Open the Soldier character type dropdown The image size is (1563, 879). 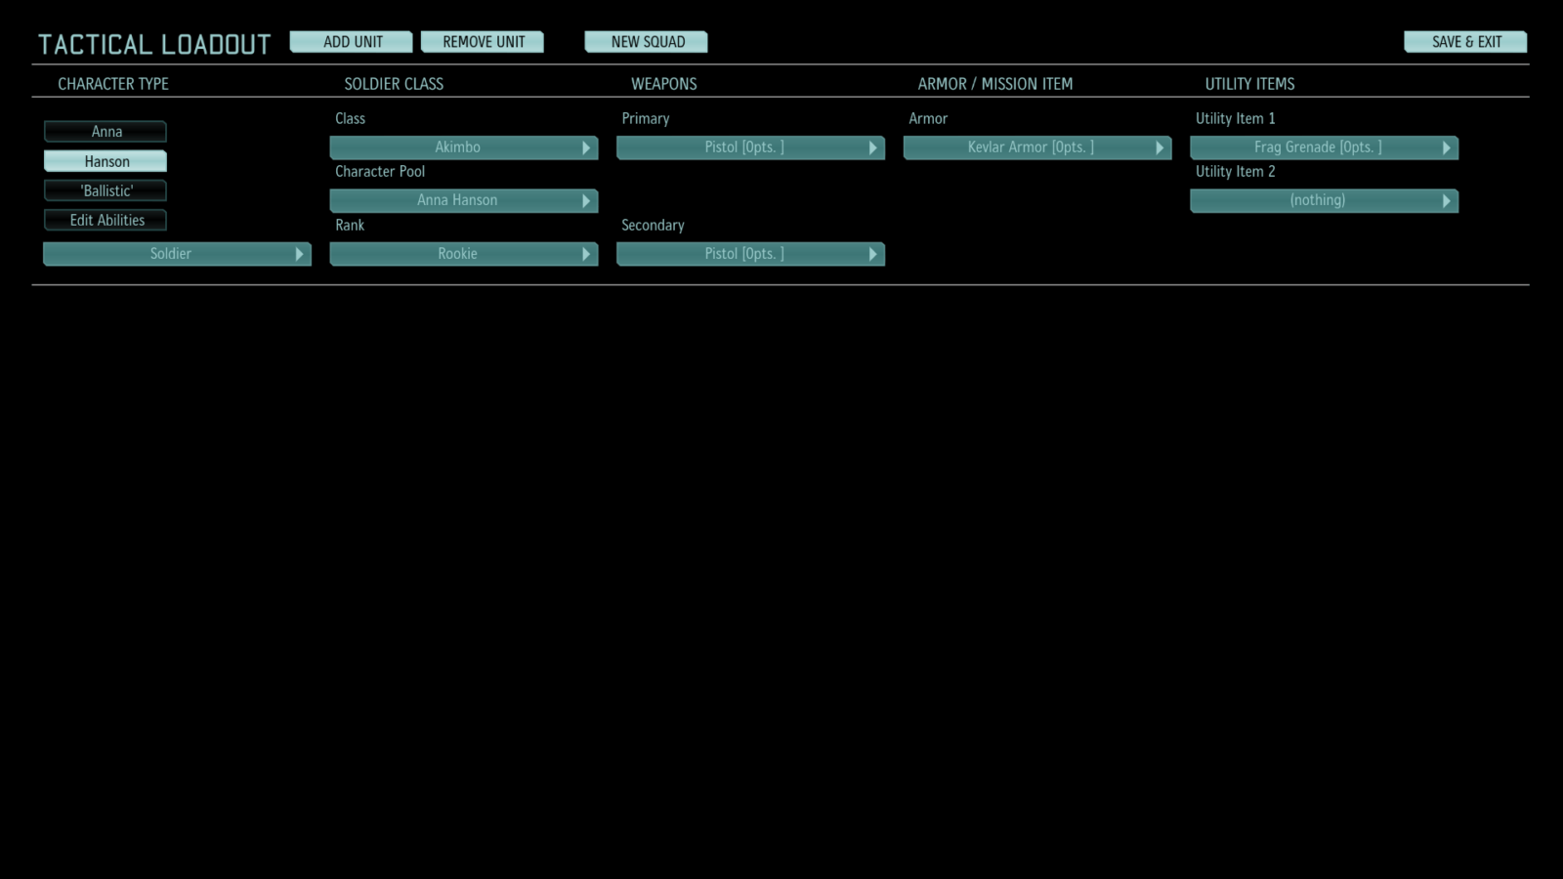pos(177,254)
